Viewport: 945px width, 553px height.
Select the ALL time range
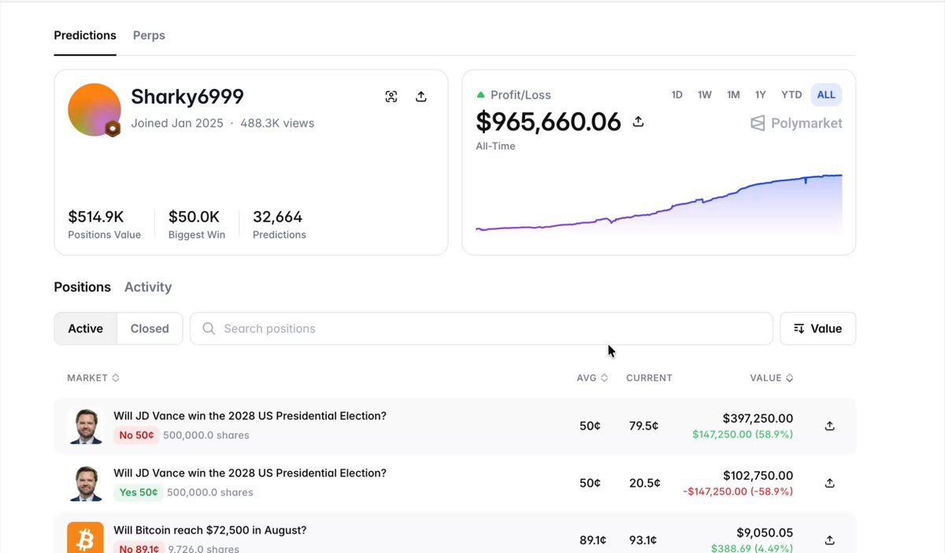click(826, 95)
